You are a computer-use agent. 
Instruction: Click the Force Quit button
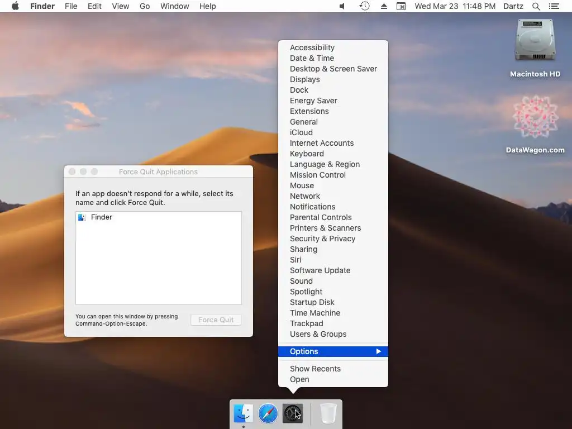(x=216, y=320)
